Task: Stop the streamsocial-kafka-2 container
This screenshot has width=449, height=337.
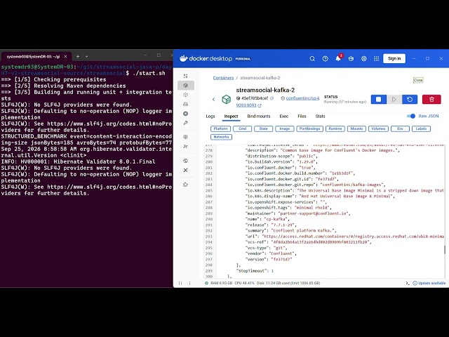Action: click(x=378, y=100)
